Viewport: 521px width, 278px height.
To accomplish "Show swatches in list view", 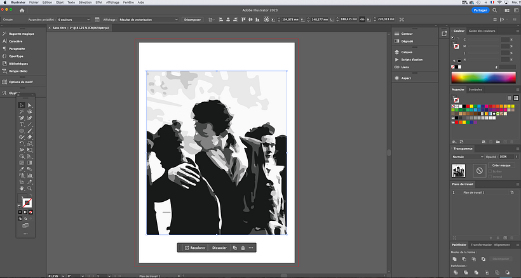I will pos(510,98).
